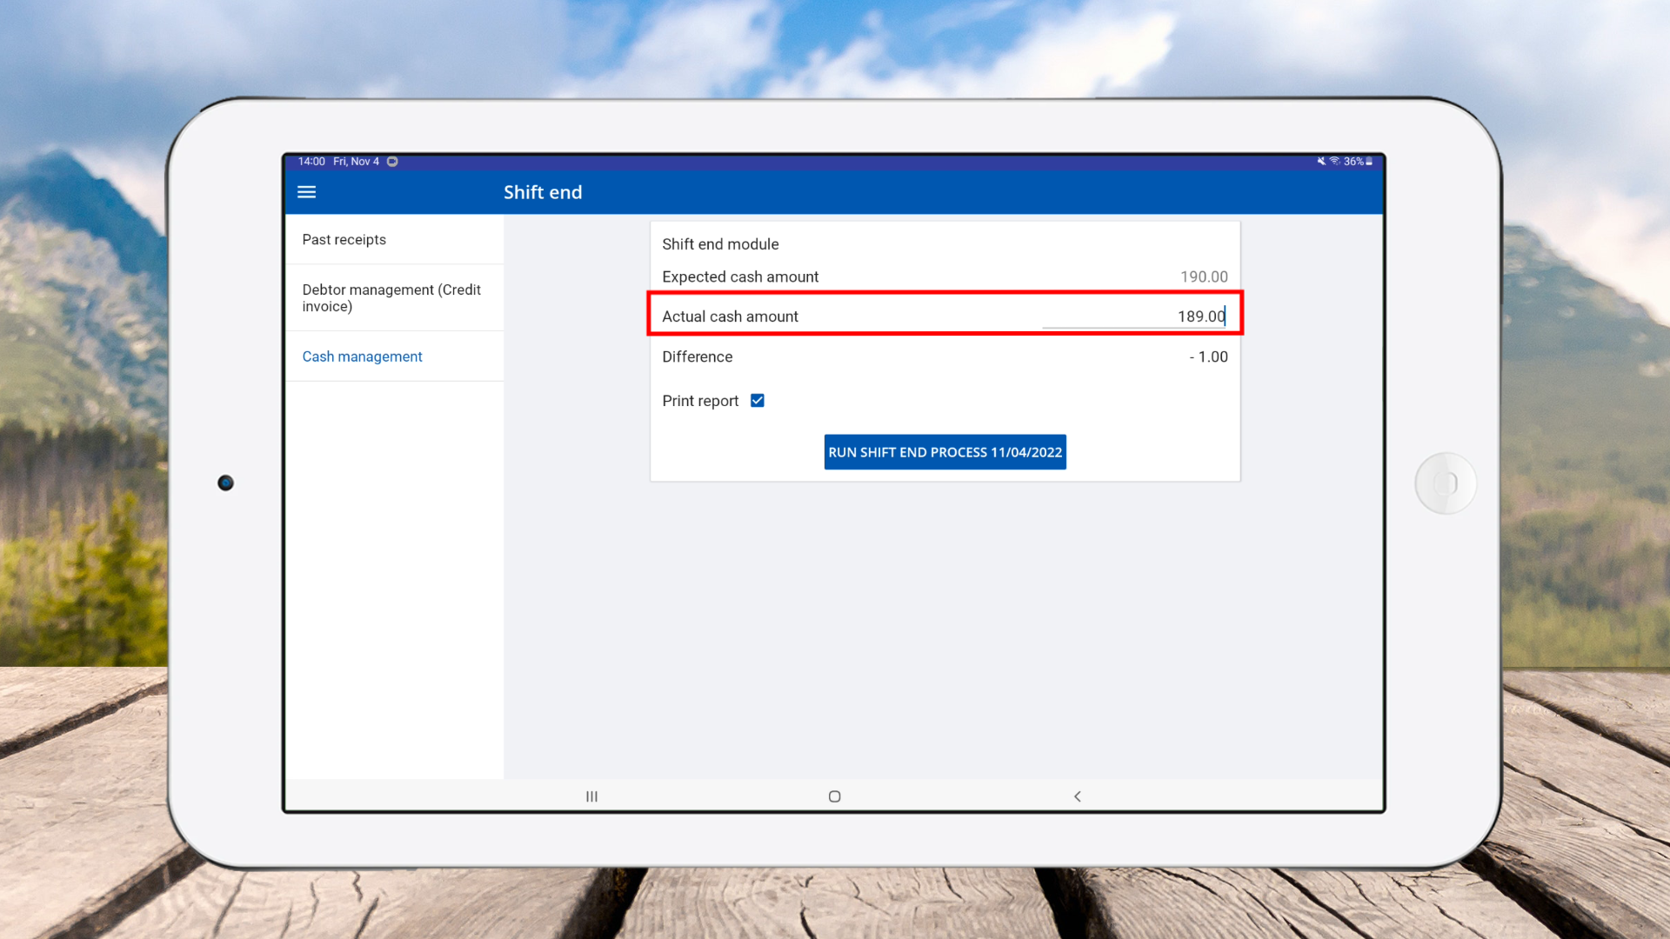Click Run Shift End Process button
This screenshot has height=939, width=1670.
point(945,452)
